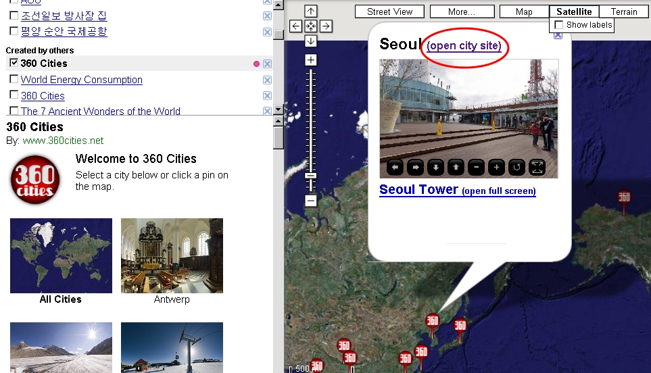Open Seoul Tower full screen link
The width and height of the screenshot is (651, 373).
[x=499, y=191]
